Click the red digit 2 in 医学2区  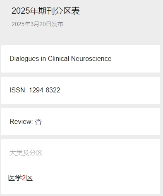[x=24, y=178]
